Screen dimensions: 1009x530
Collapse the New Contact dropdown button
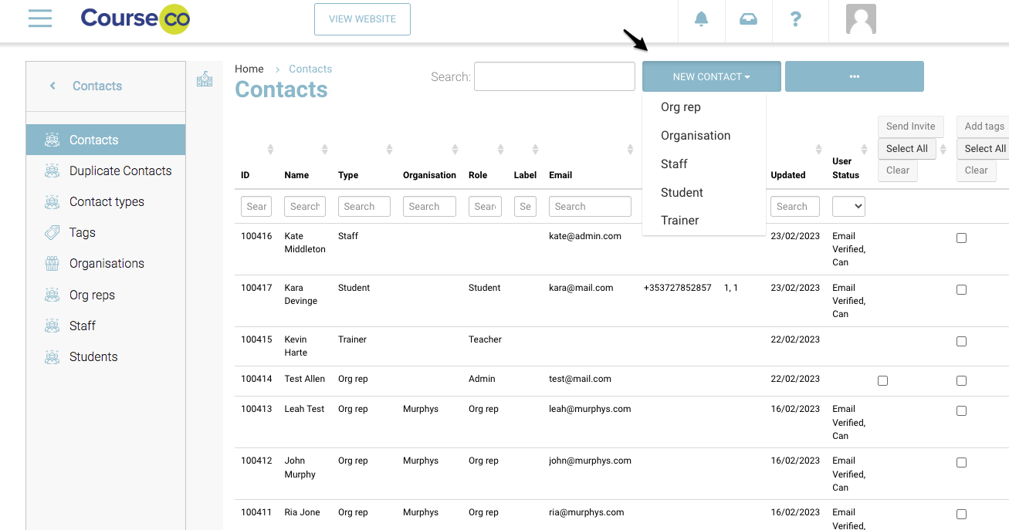[x=711, y=77]
